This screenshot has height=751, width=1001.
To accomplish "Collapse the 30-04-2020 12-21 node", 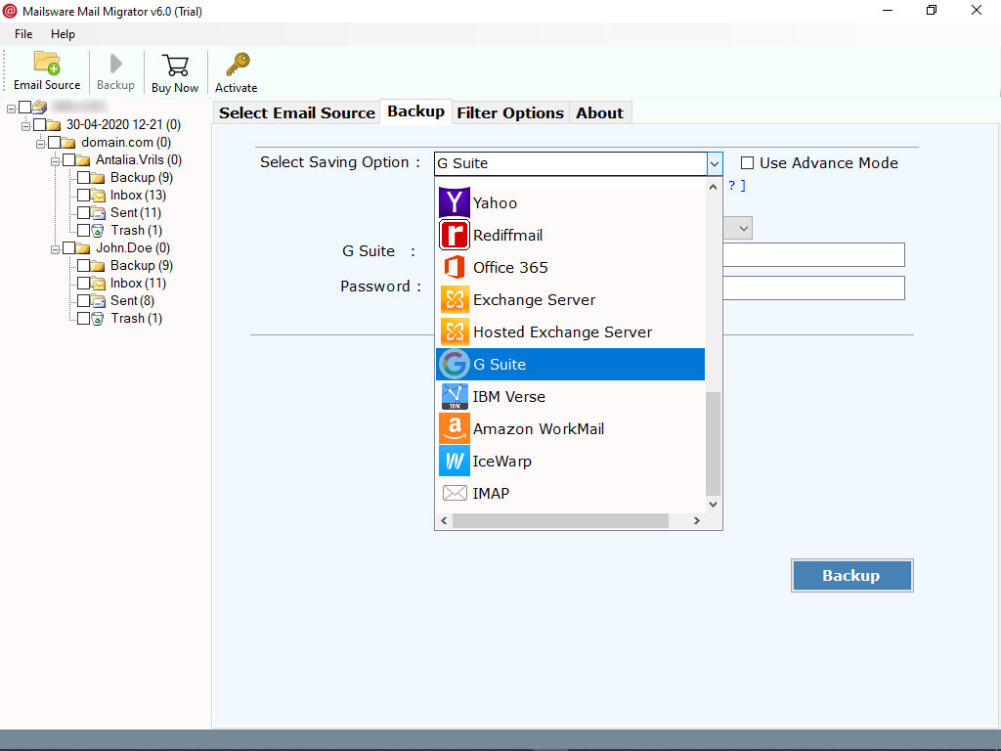I will 25,126.
